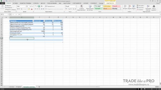This screenshot has width=161, height=90.
Task: Click the increase font size icon
Action: coord(31,6)
